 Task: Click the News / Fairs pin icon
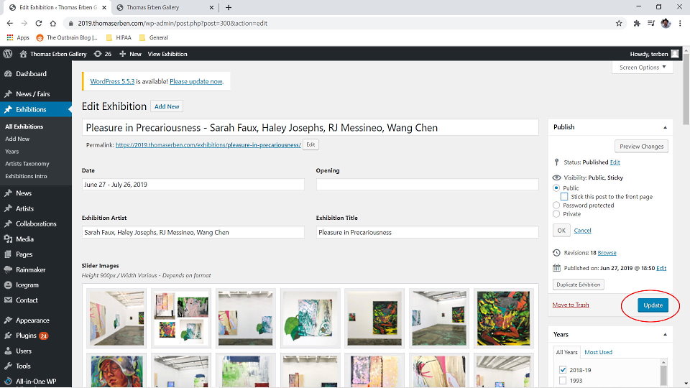8,93
